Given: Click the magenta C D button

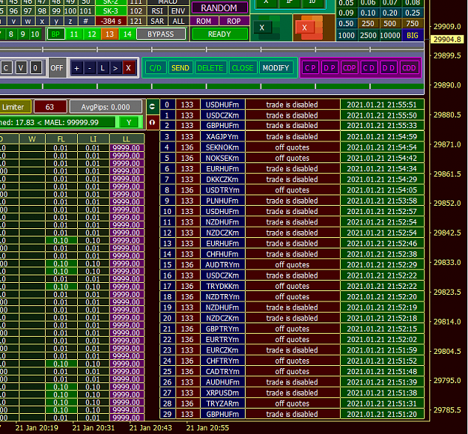Looking at the screenshot, I should [369, 68].
